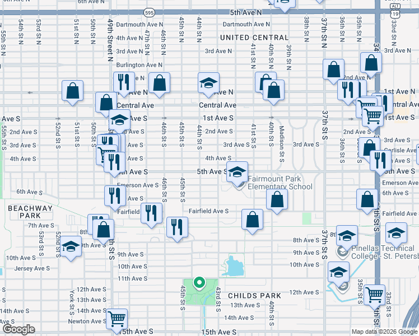Open the Map data ©2026 Google notice

[x=384, y=332]
